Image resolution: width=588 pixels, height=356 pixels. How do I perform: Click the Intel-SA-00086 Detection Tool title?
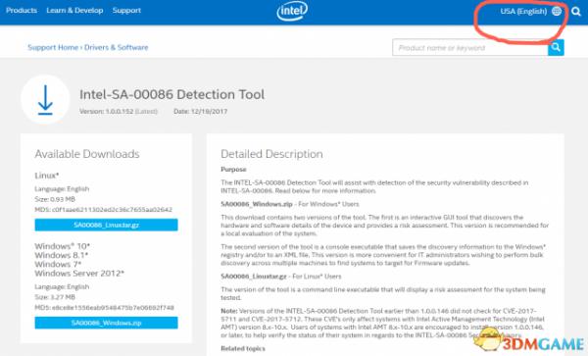click(x=171, y=94)
